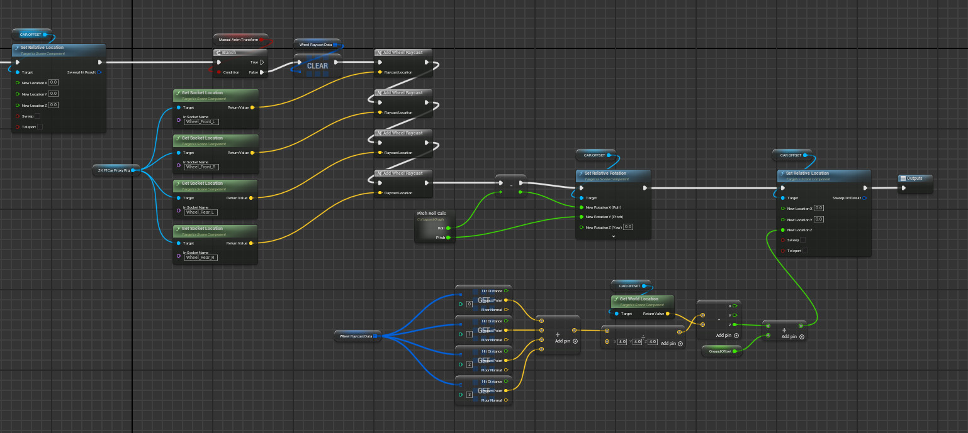This screenshot has width=968, height=433.
Task: Edit index field of GET node 3
Action: point(470,395)
